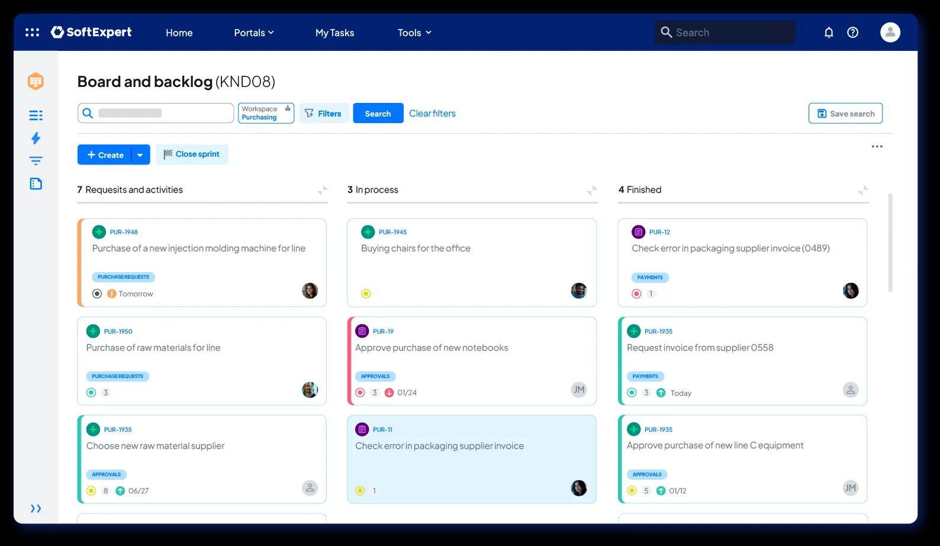Open the user profile avatar in header
The image size is (940, 546).
tap(890, 33)
